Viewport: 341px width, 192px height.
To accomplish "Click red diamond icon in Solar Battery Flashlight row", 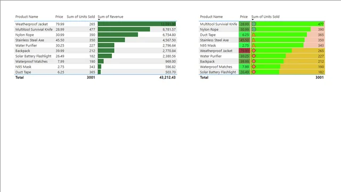I will click(254, 72).
